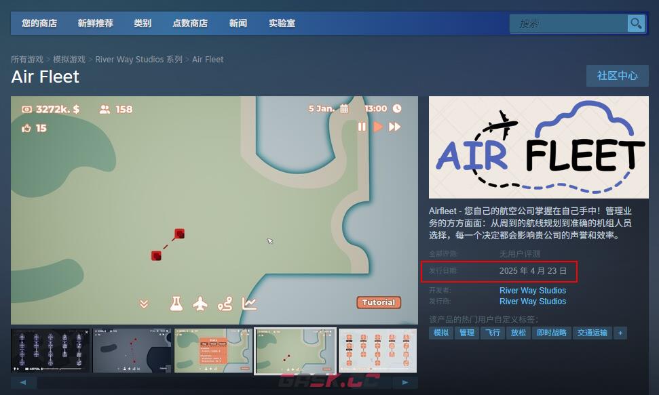Open the 新鲜推荐 menu
659x395 pixels.
(x=96, y=24)
